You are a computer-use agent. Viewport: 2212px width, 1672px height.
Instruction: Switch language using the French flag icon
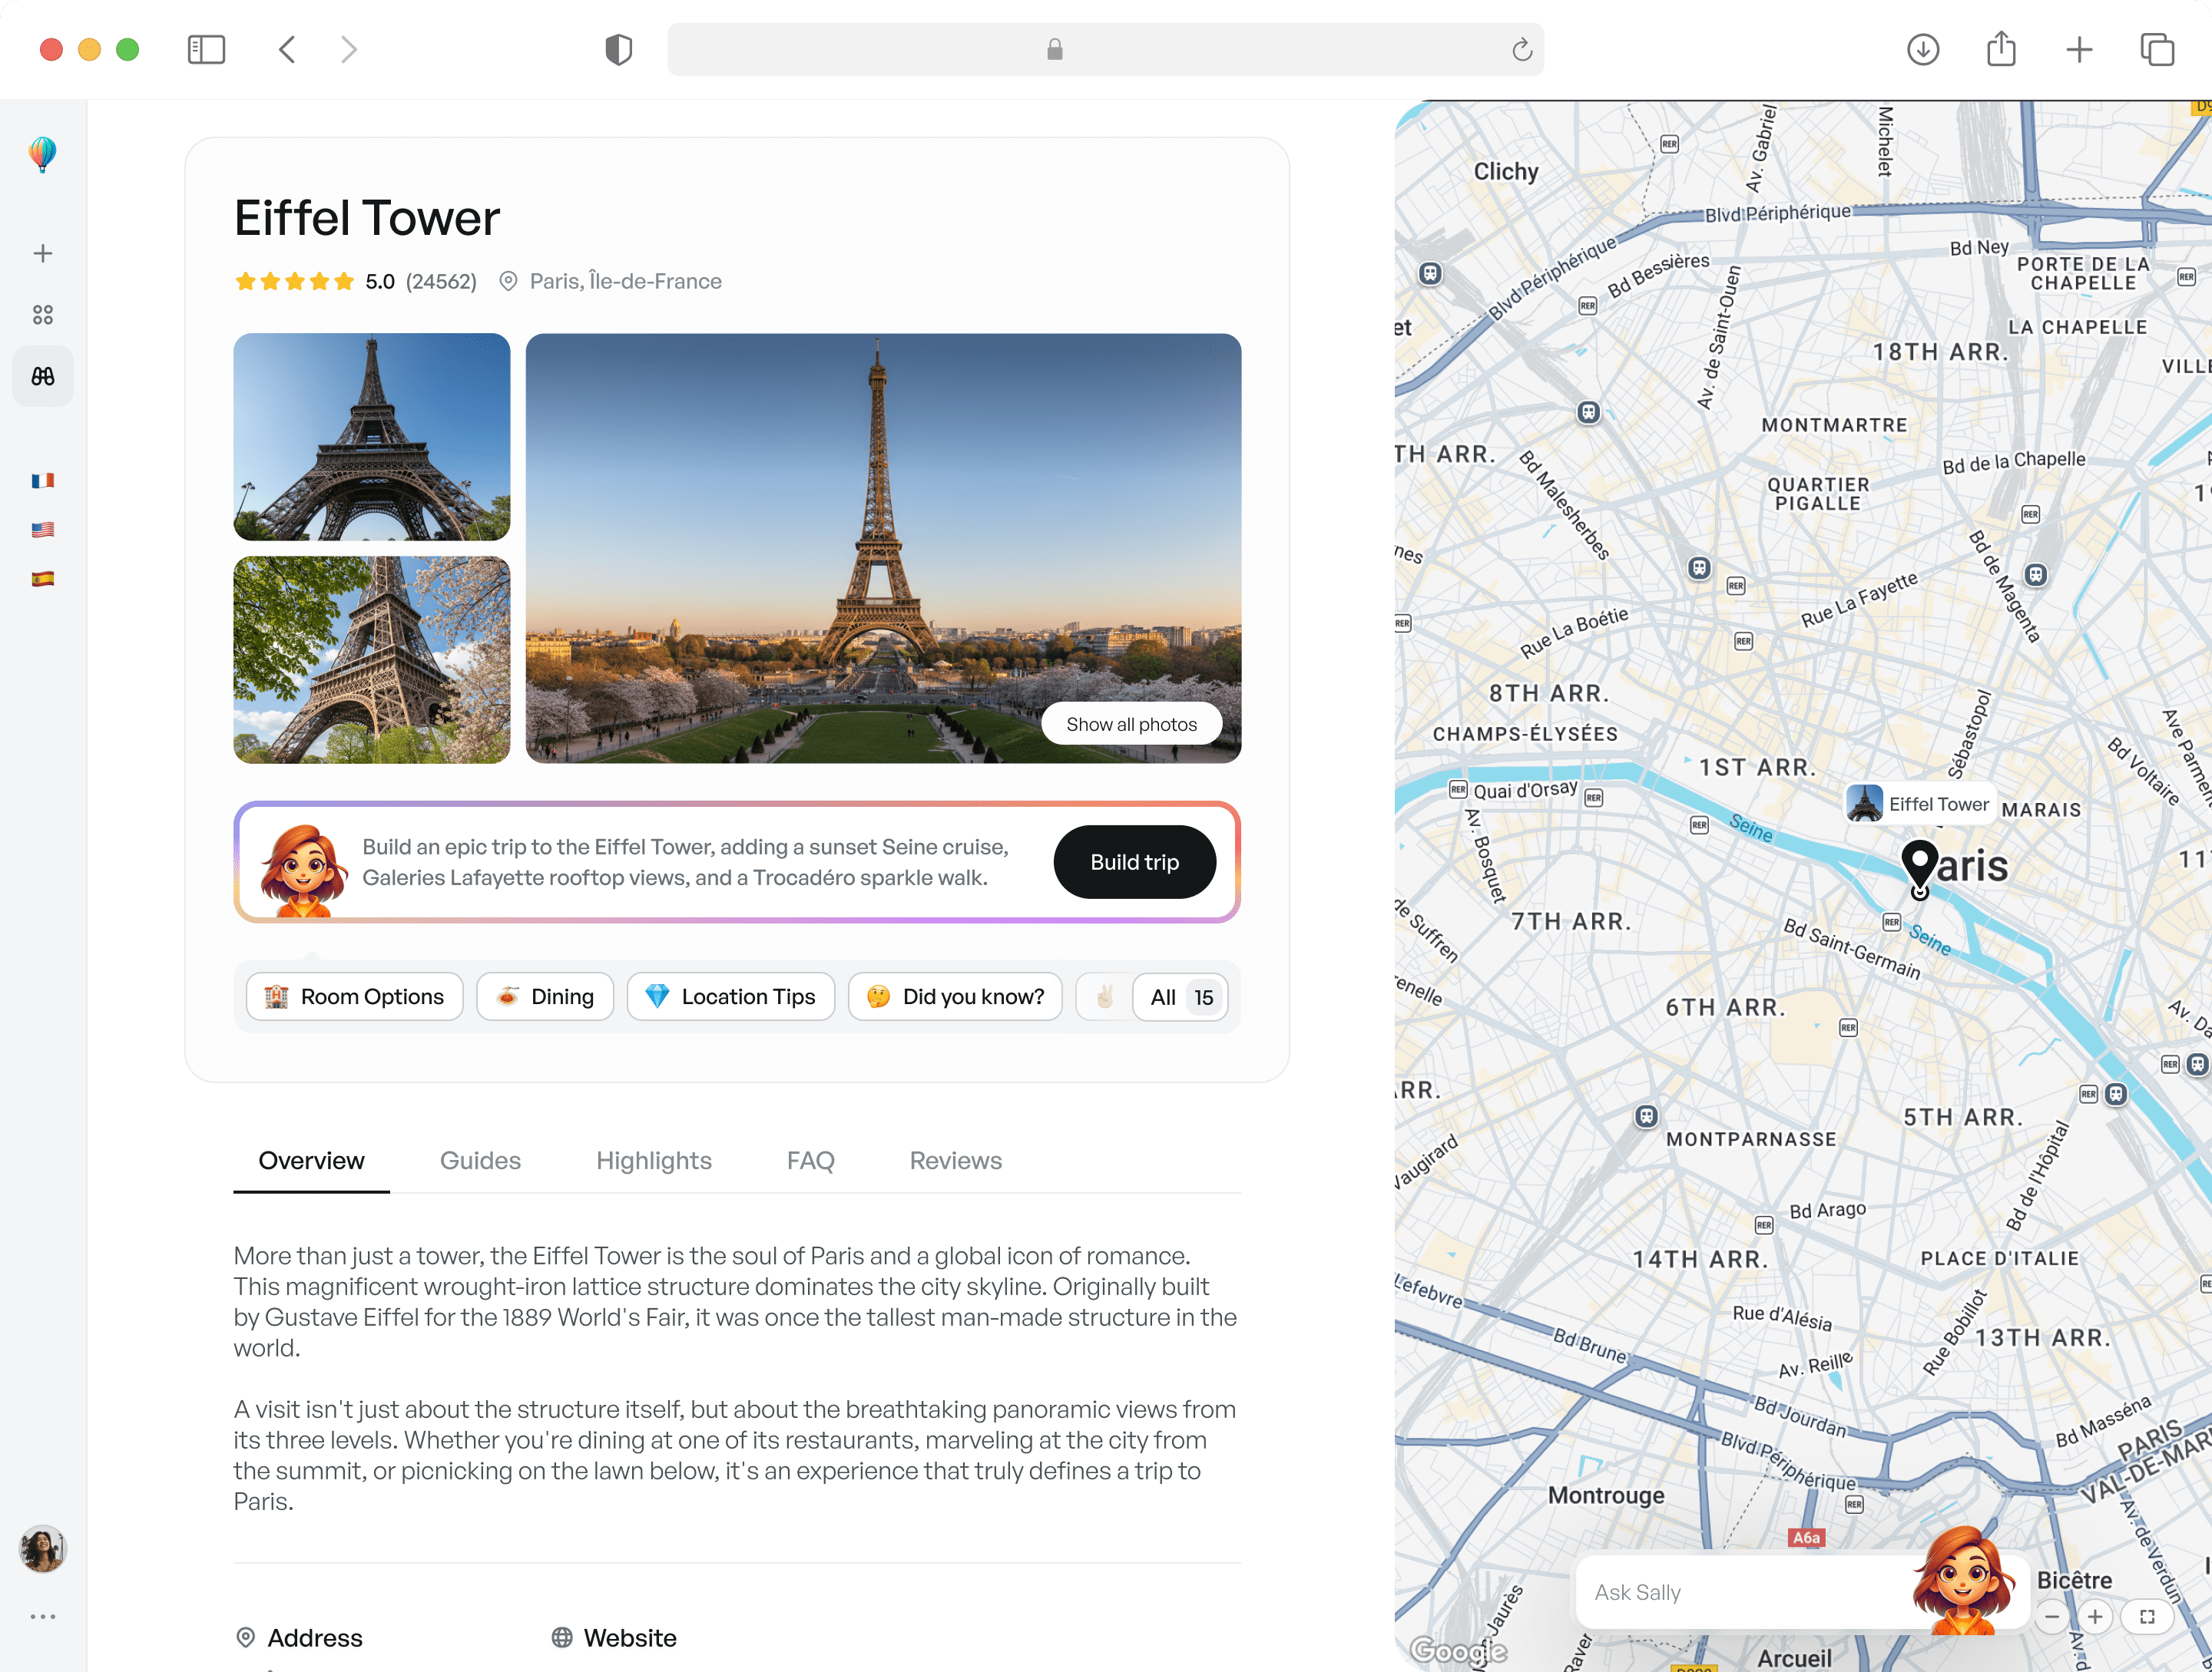click(42, 481)
